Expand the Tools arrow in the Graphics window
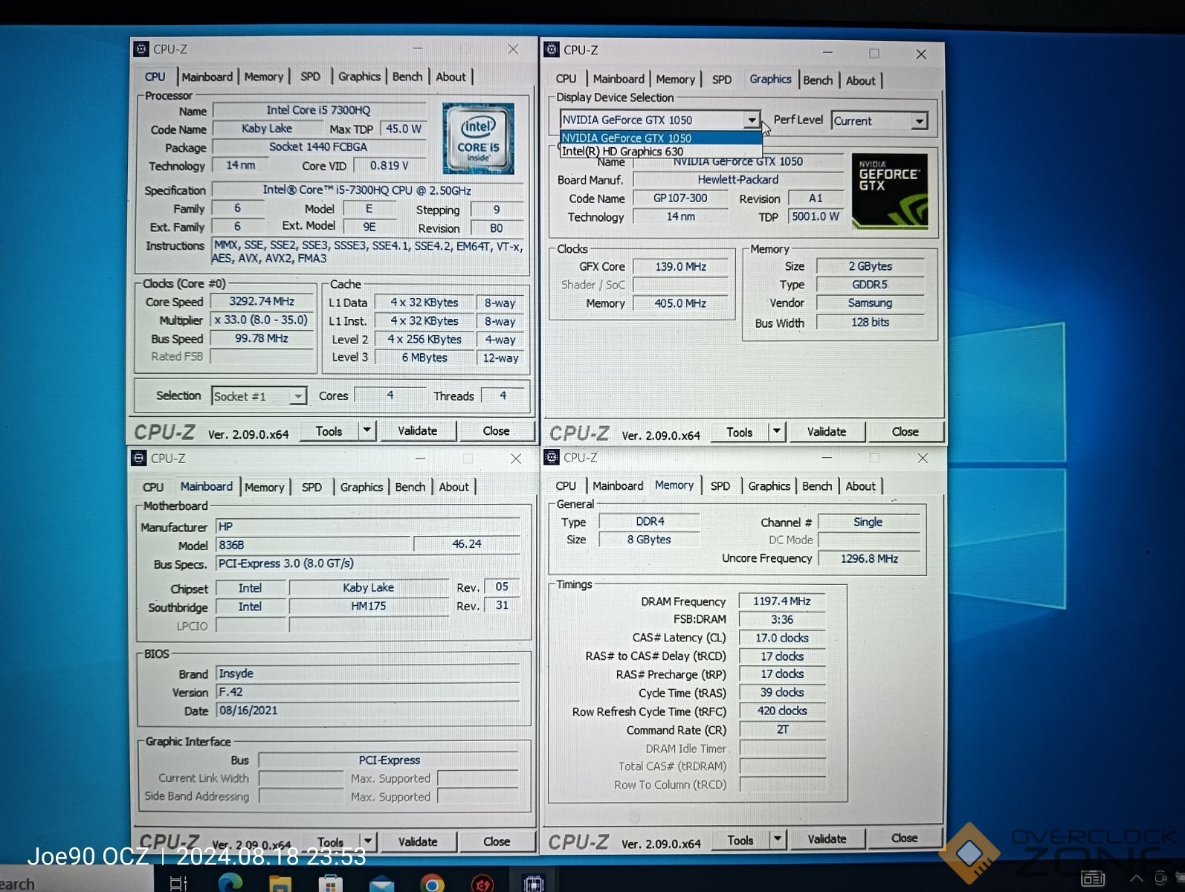This screenshot has height=892, width=1185. (x=776, y=431)
